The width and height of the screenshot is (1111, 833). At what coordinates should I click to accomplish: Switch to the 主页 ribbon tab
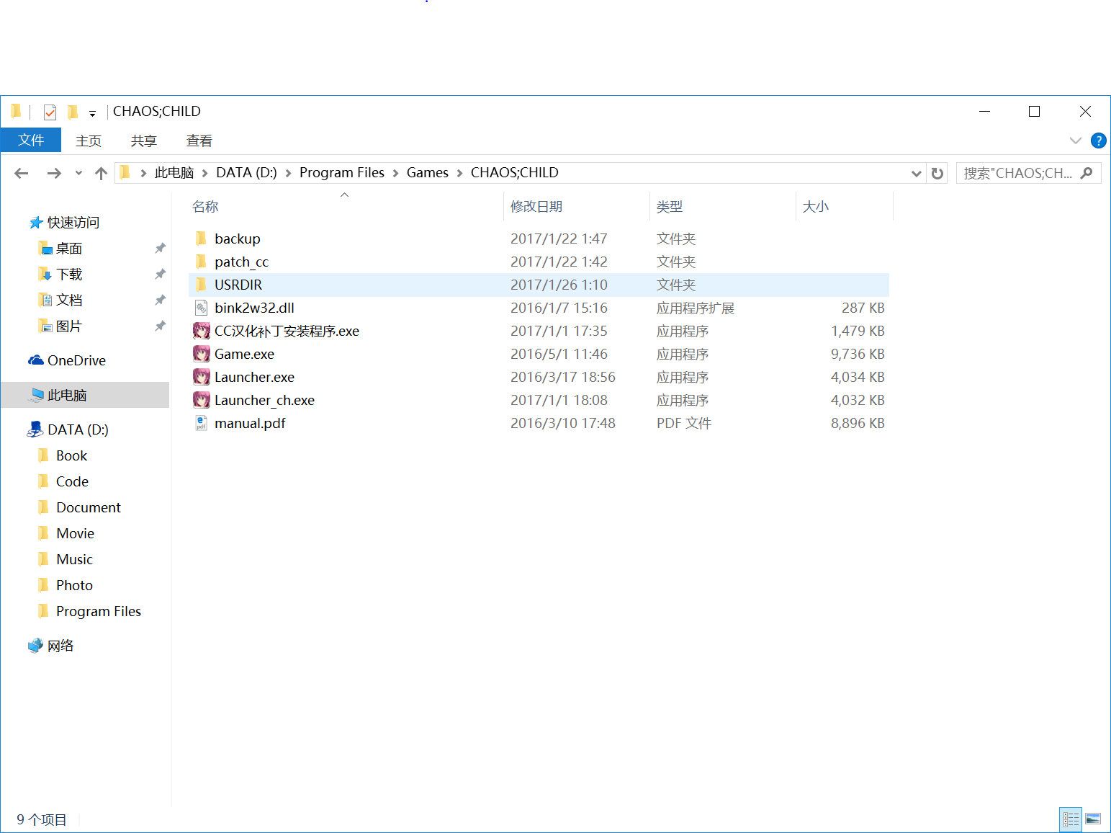pyautogui.click(x=89, y=141)
